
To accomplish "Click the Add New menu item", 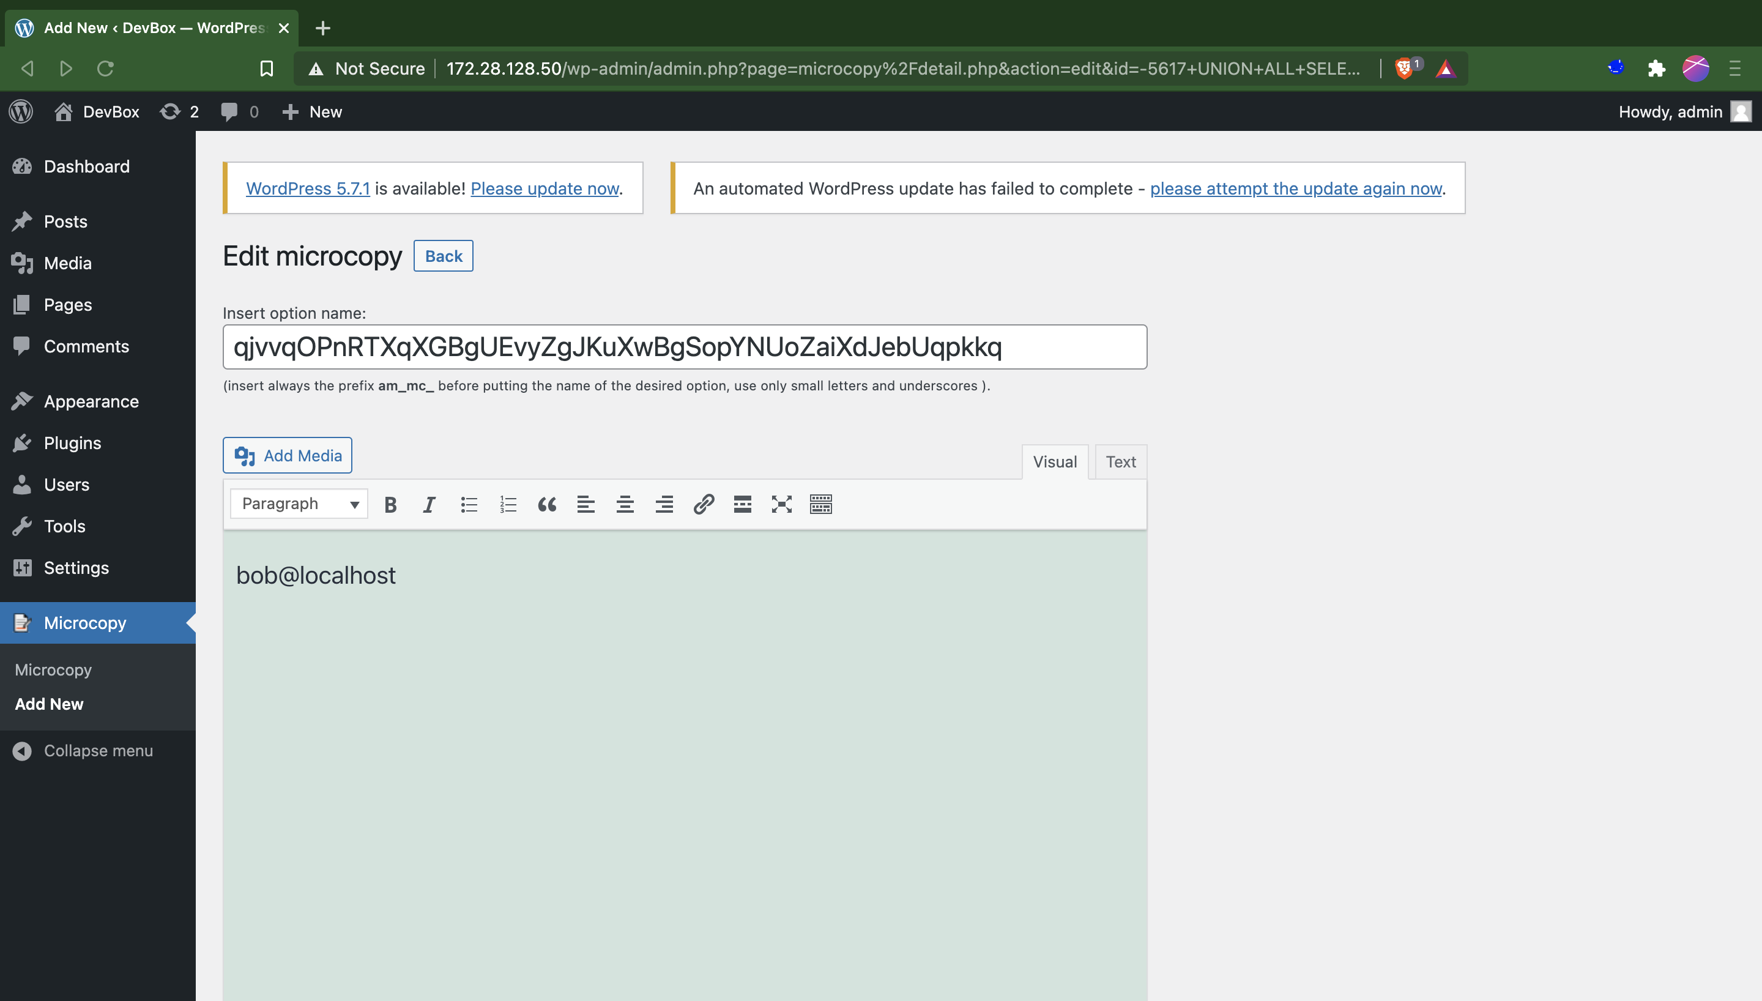I will (x=48, y=703).
